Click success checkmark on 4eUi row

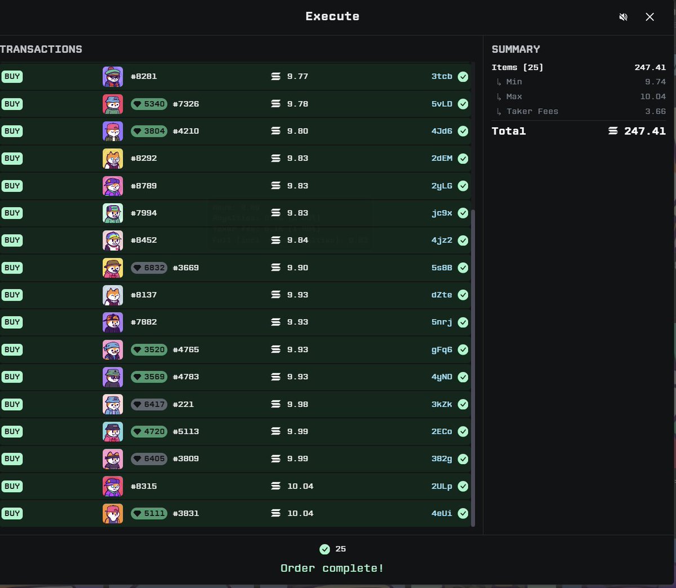463,513
